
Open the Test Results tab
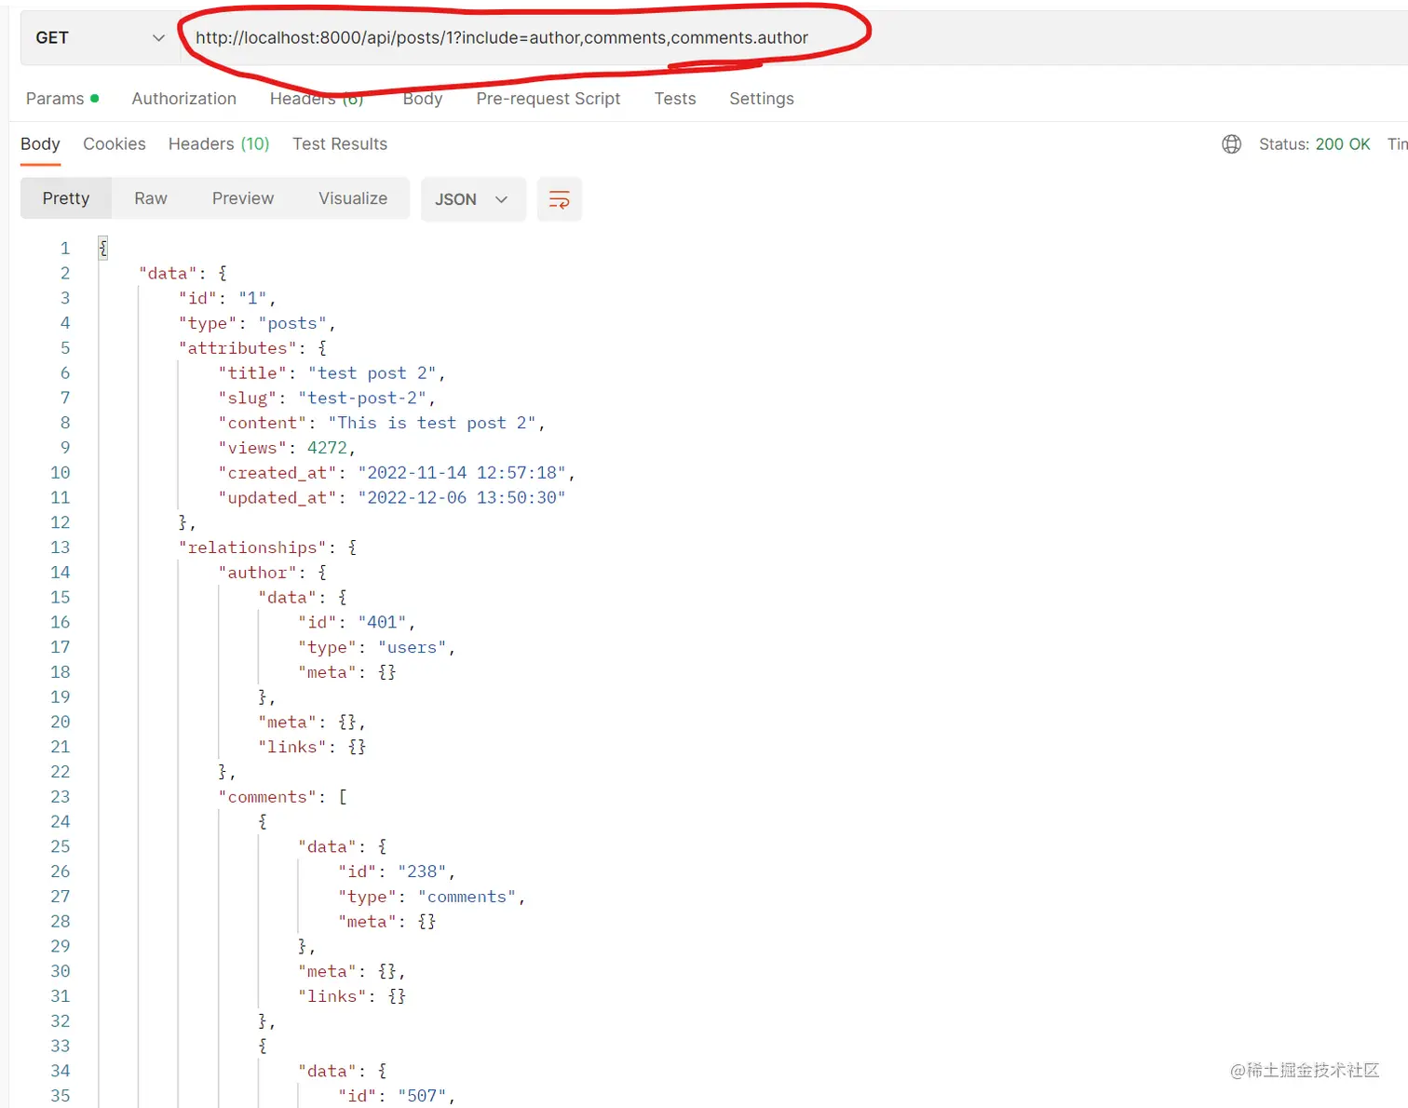pyautogui.click(x=339, y=144)
